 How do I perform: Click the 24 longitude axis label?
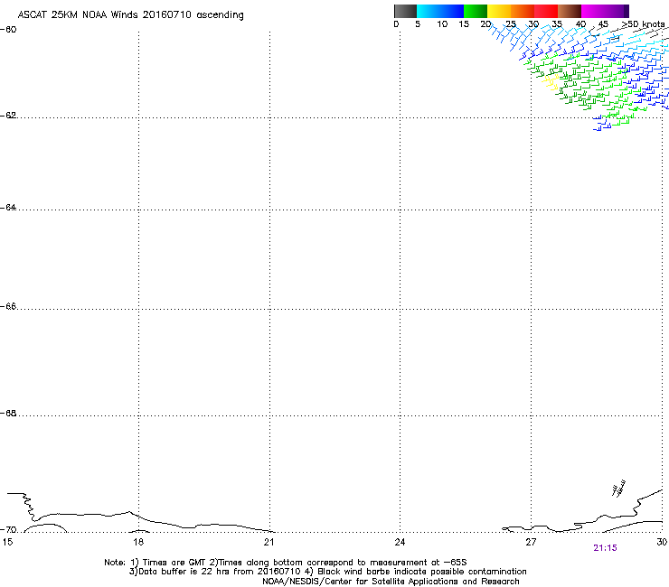pos(400,542)
